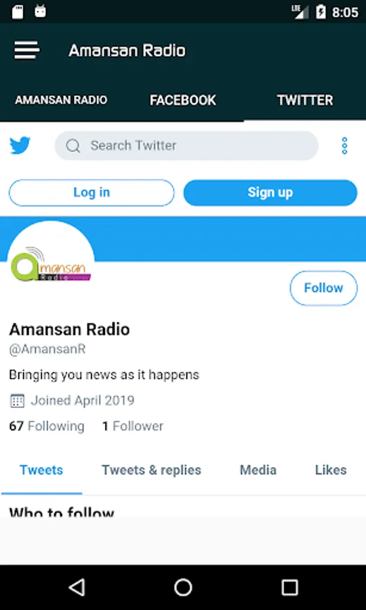Tap the battery status icon
366x610 pixels.
[321, 12]
